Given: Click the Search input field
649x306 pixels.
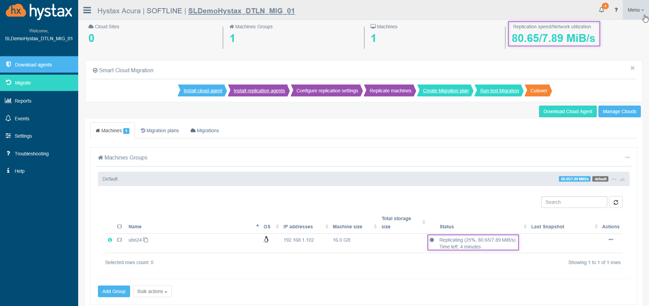Looking at the screenshot, I should (574, 202).
